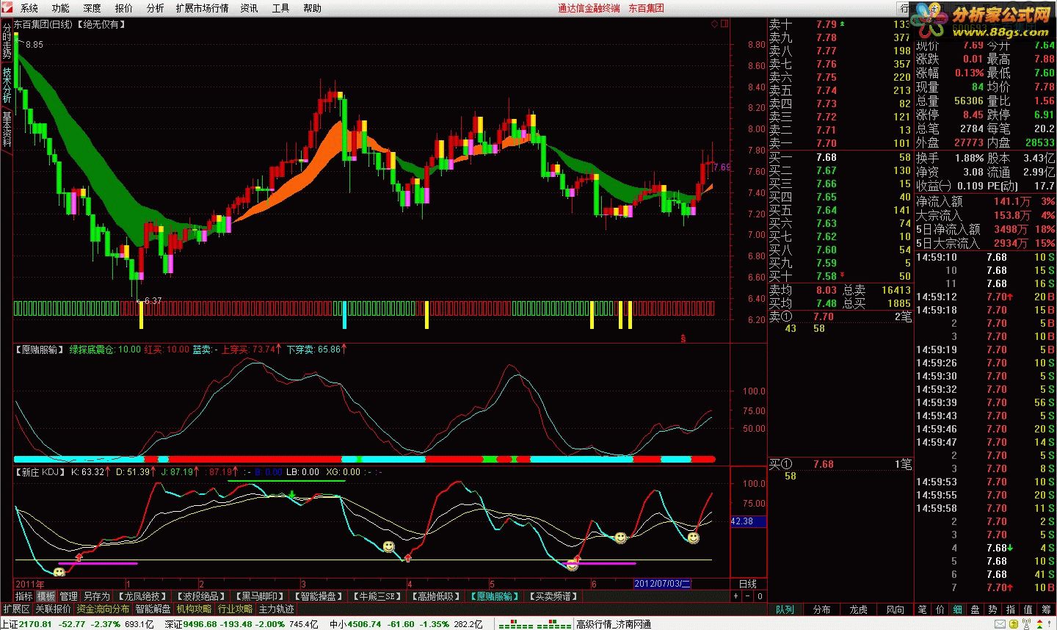Click the cyan signal bar under the candlestick chart
The width and height of the screenshot is (1057, 630).
pyautogui.click(x=344, y=314)
